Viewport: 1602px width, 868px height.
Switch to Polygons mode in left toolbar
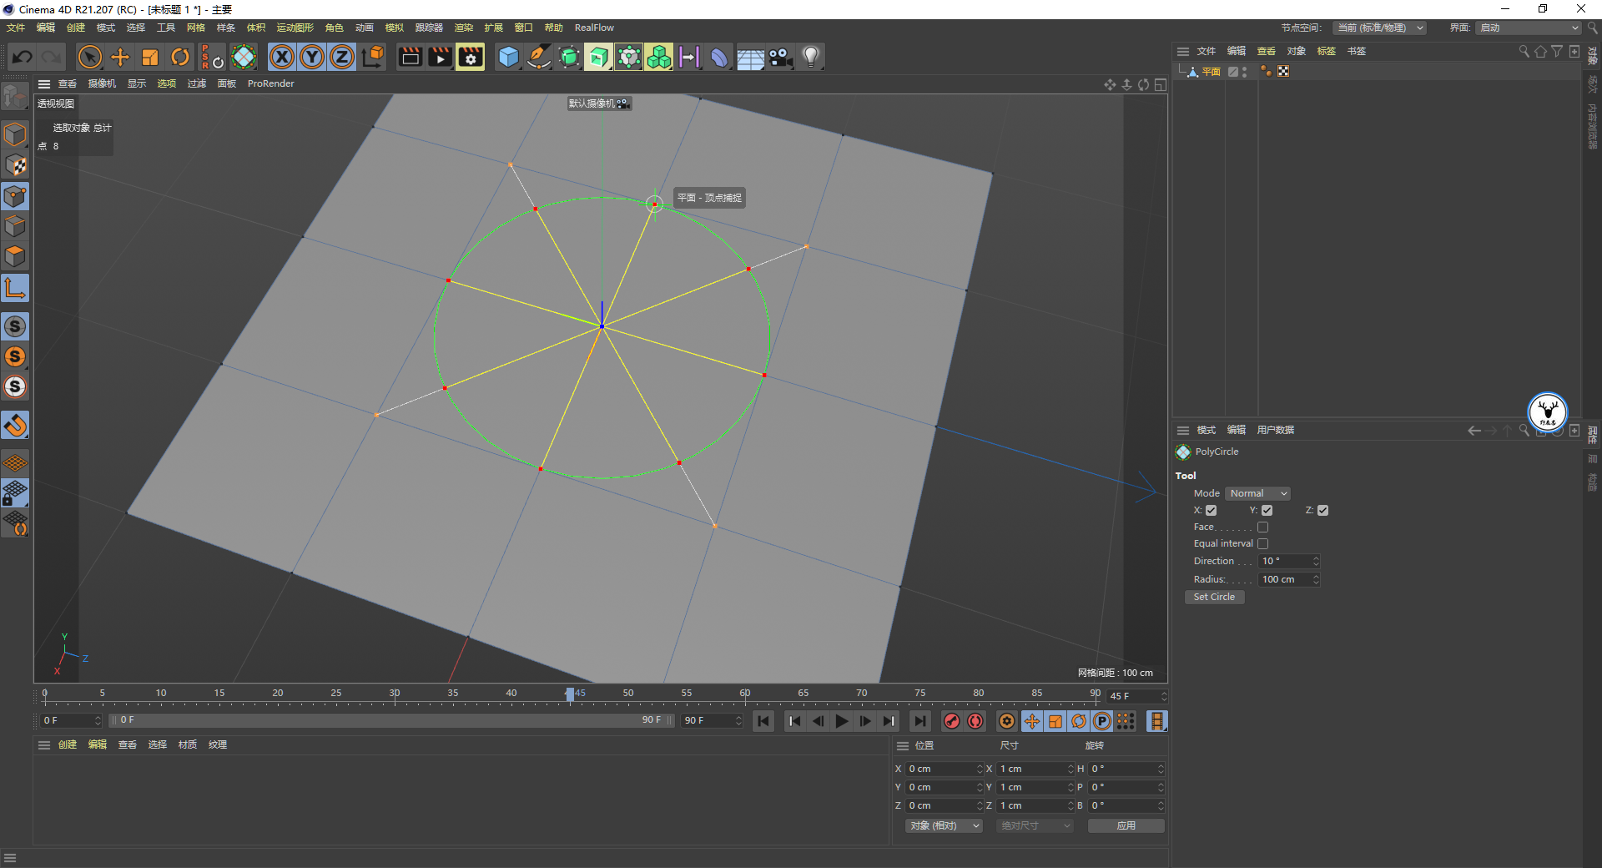[15, 256]
